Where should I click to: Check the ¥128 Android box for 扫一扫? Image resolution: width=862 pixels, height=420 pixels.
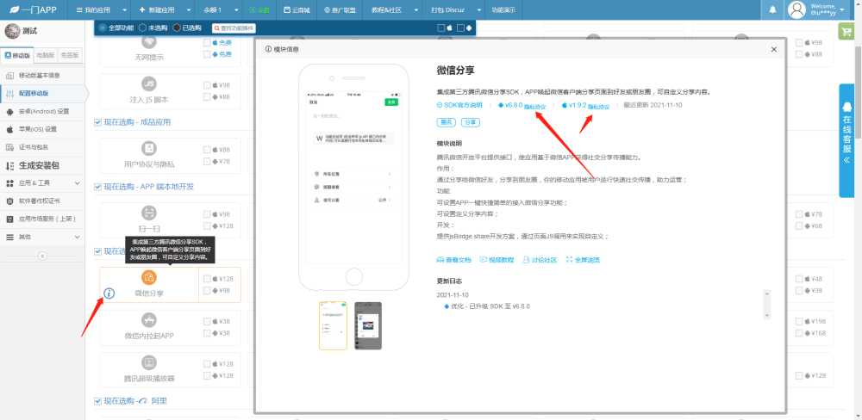pos(207,225)
